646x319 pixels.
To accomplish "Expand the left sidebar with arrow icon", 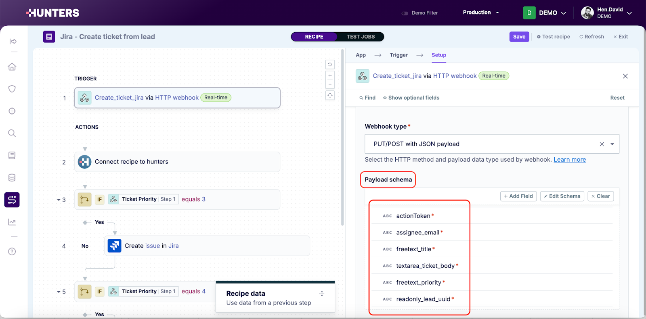I will pyautogui.click(x=13, y=42).
